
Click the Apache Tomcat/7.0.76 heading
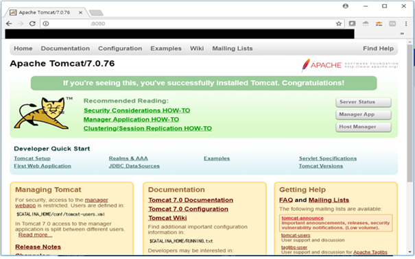click(62, 64)
